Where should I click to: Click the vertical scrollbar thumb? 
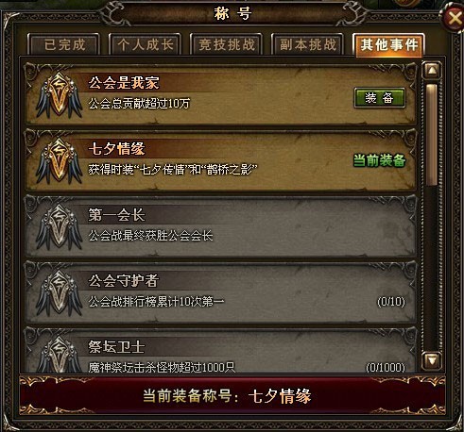tap(432, 135)
